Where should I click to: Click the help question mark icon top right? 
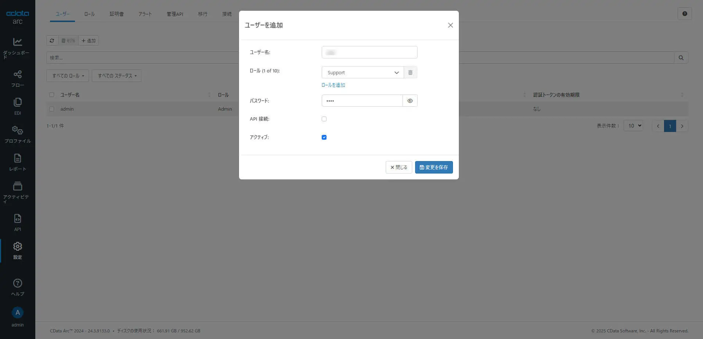coord(685,14)
